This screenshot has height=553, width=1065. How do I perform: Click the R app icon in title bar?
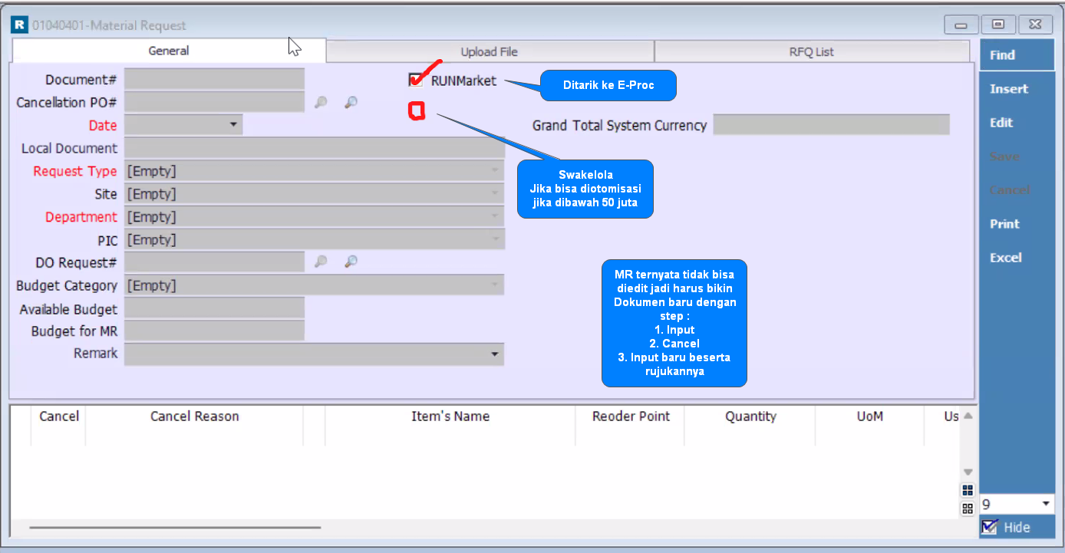click(x=19, y=25)
